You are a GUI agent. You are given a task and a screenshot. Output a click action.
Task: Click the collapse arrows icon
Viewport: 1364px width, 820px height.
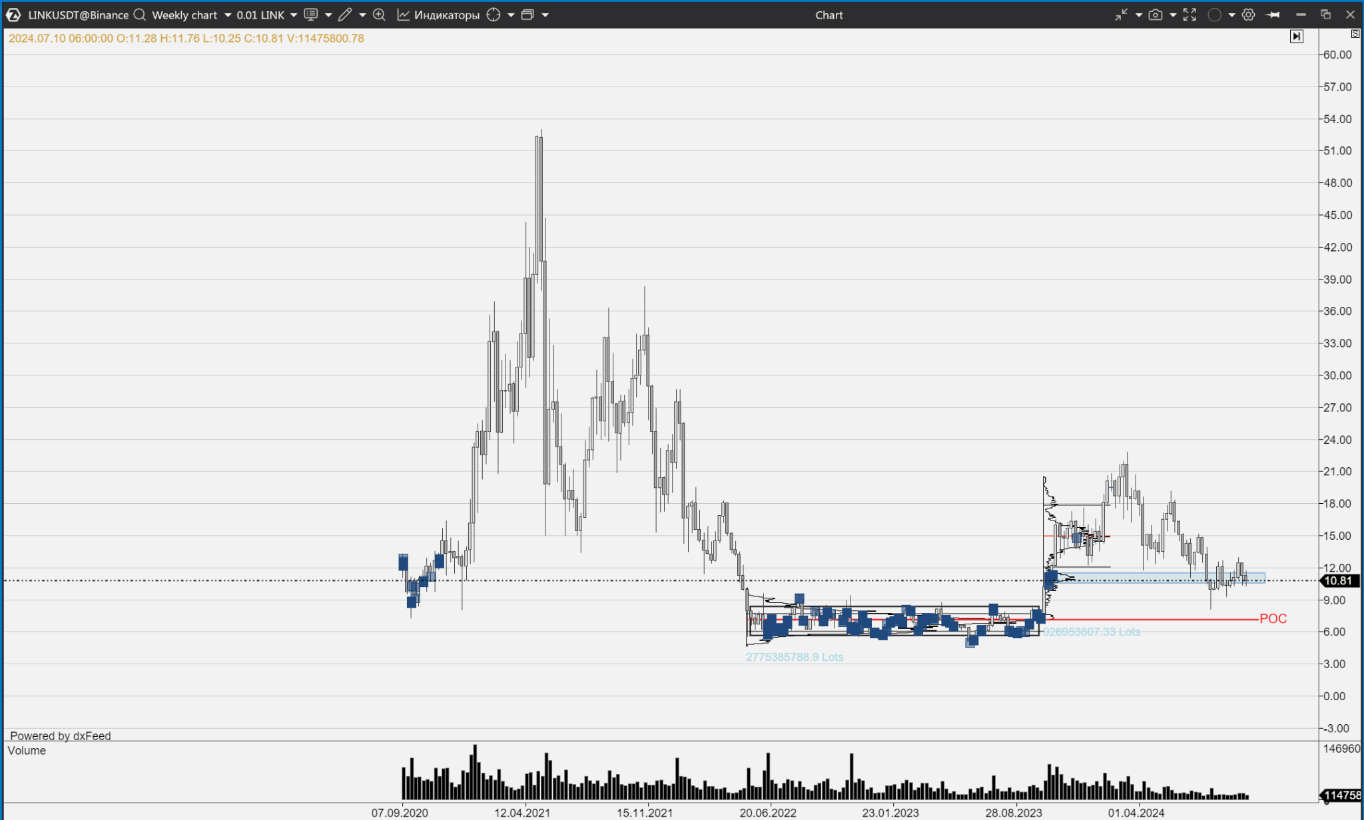[x=1122, y=15]
